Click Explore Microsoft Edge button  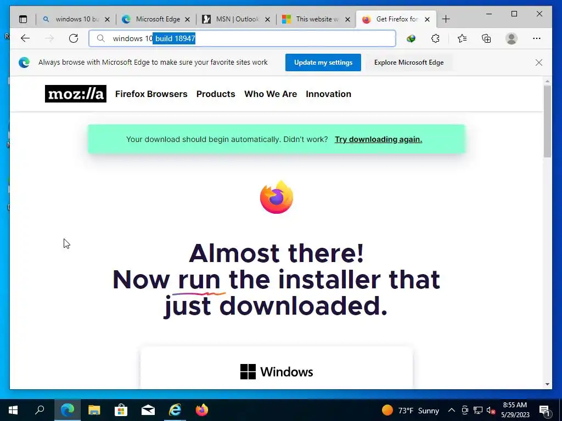coord(409,62)
